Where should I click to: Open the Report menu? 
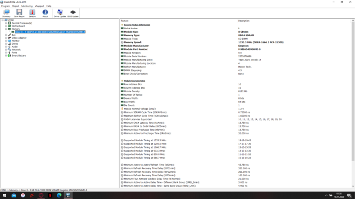[x=16, y=6]
